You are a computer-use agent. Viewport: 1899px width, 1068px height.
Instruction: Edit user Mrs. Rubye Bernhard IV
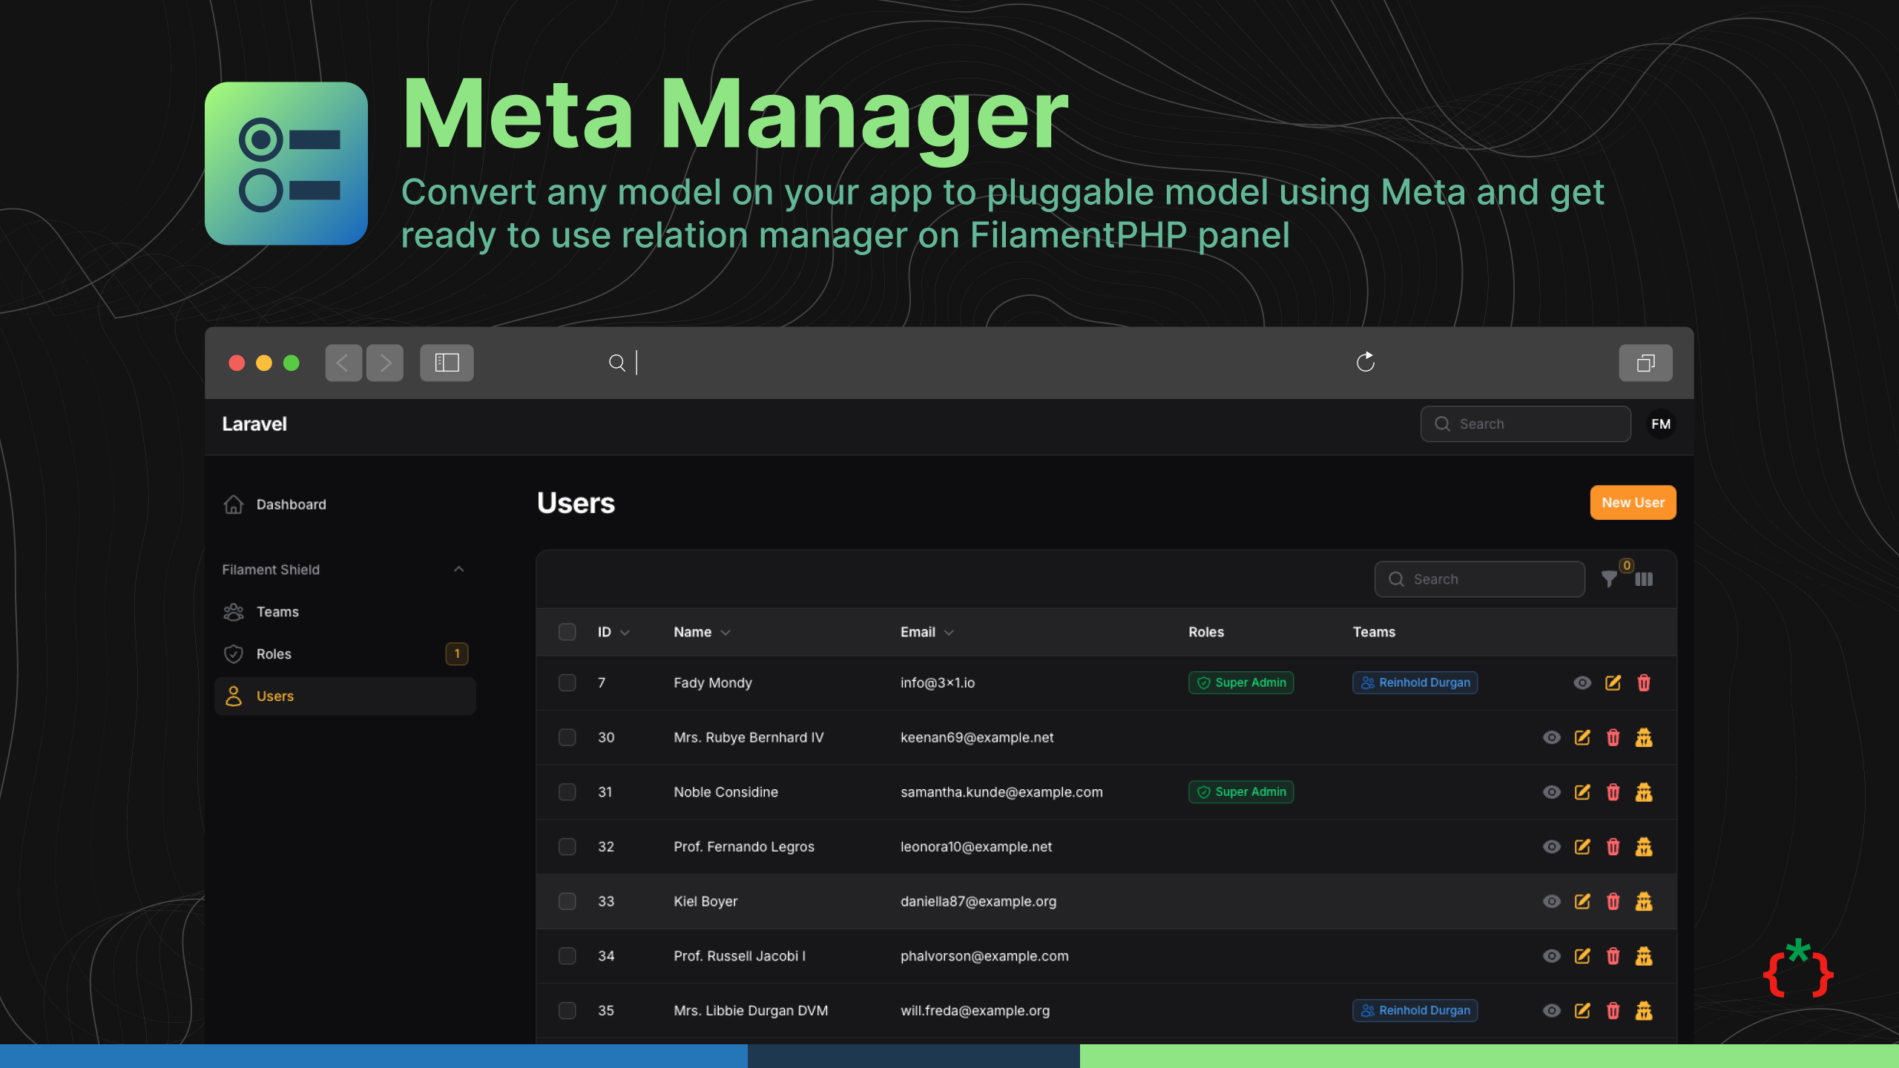(x=1582, y=737)
